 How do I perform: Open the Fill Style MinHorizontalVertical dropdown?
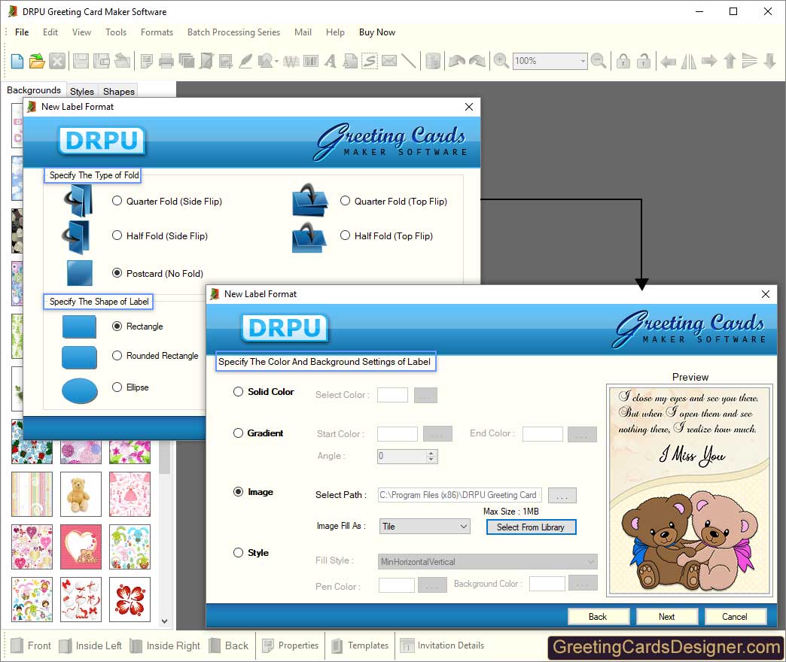click(x=487, y=562)
